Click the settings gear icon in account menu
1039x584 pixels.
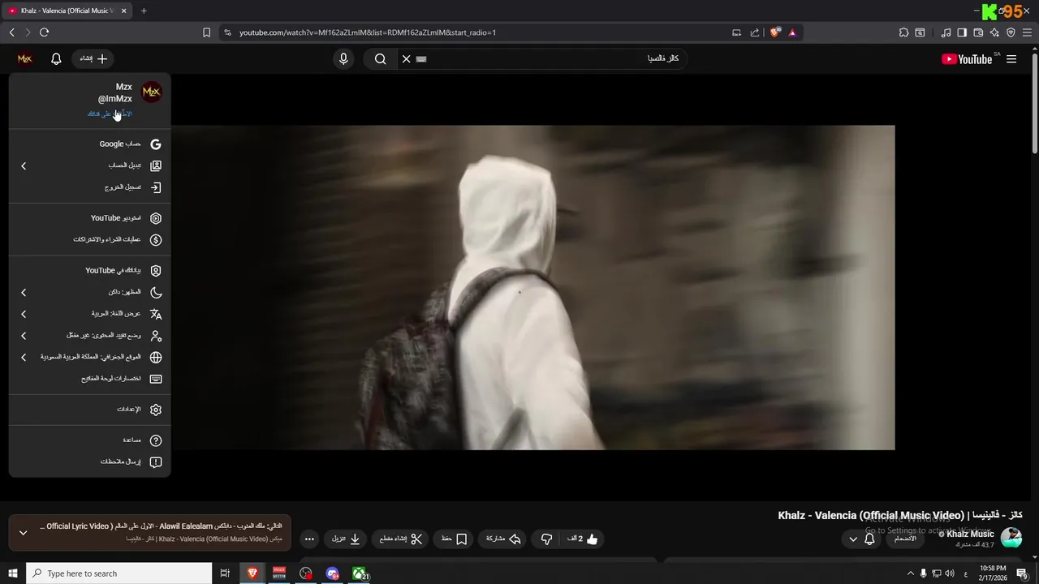(x=156, y=410)
